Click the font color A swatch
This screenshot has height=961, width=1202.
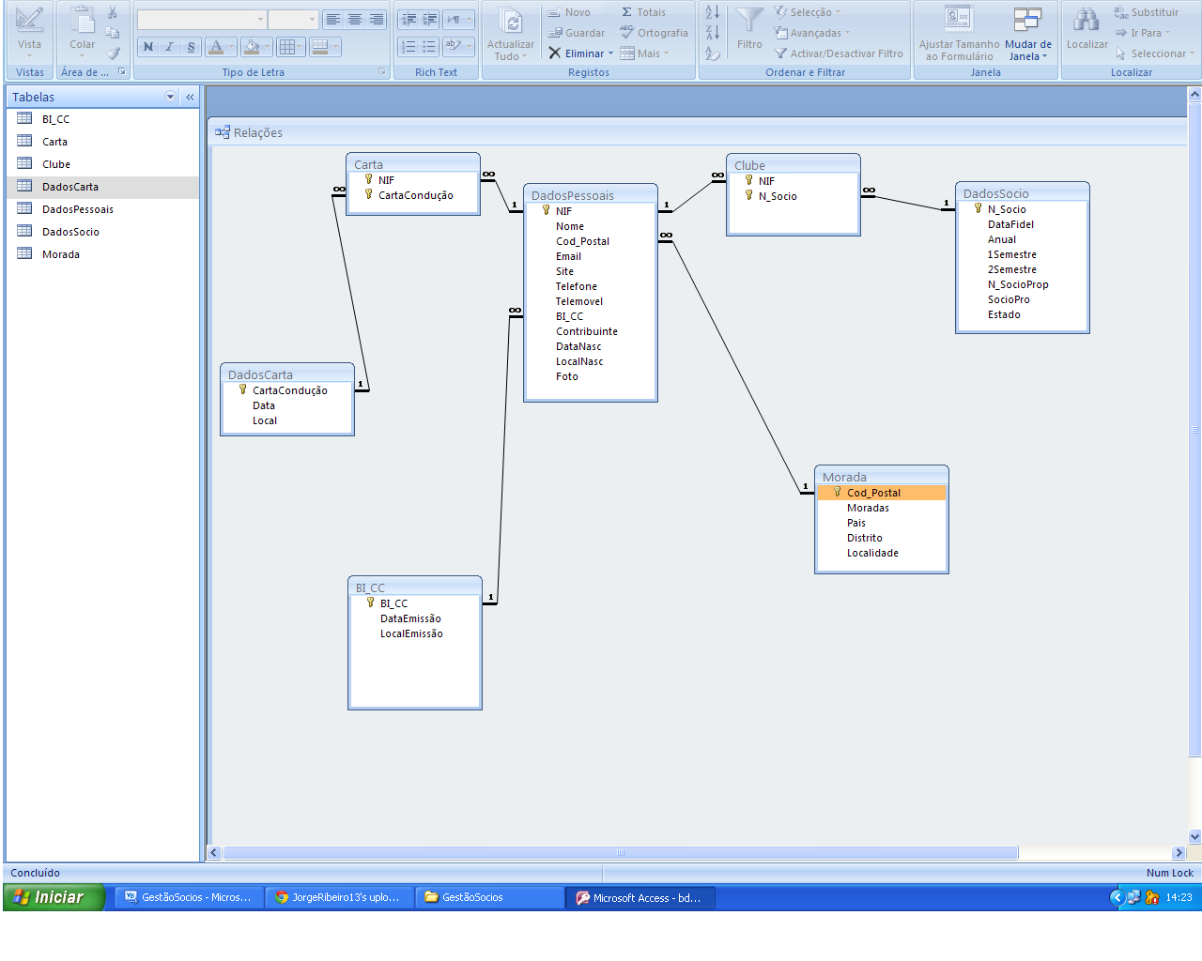[215, 47]
